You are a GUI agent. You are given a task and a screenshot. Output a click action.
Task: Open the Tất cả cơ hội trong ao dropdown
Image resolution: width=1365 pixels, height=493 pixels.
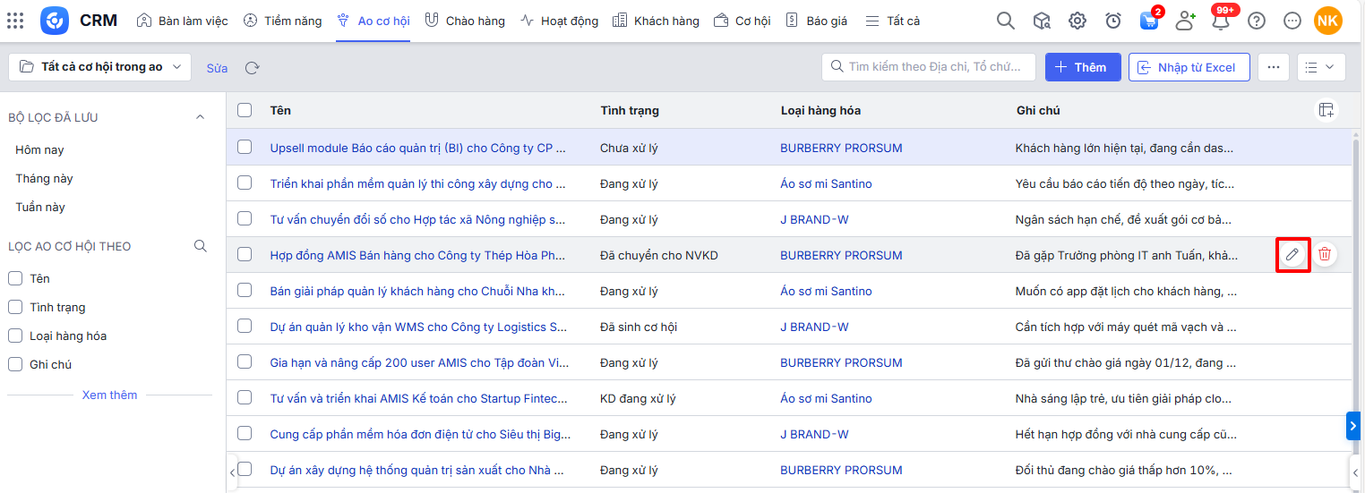coord(99,67)
